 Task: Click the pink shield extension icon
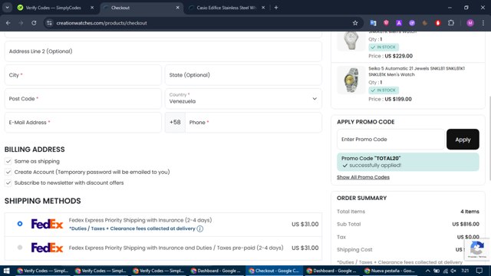tap(386, 23)
